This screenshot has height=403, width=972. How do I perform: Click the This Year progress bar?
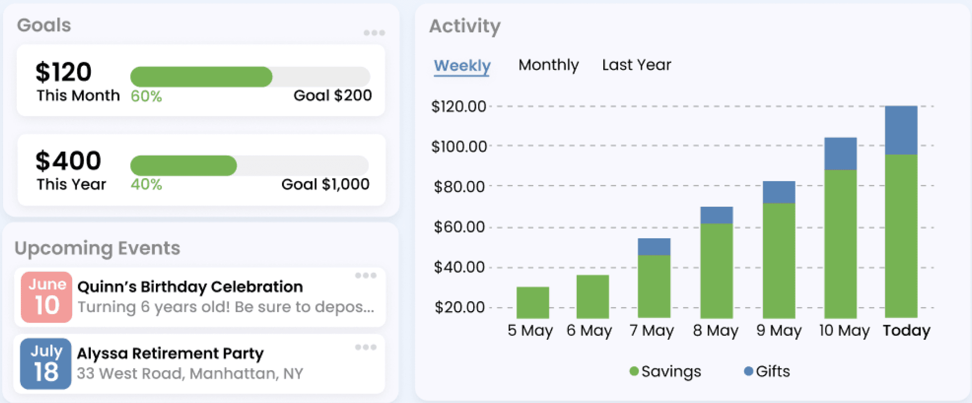249,166
